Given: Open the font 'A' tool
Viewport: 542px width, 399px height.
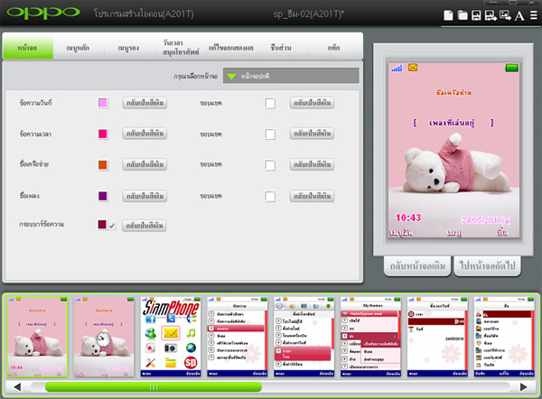Looking at the screenshot, I should tap(519, 15).
